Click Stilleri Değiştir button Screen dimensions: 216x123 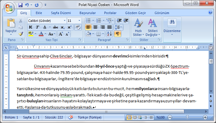153,28
